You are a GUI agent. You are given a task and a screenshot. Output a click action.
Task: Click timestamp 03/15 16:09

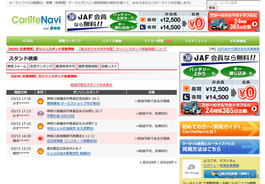tap(21, 136)
